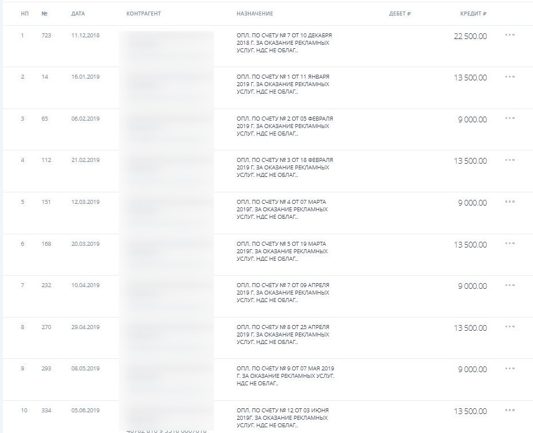Open ellipsis menu for payment 232
533x433 pixels.
510,285
